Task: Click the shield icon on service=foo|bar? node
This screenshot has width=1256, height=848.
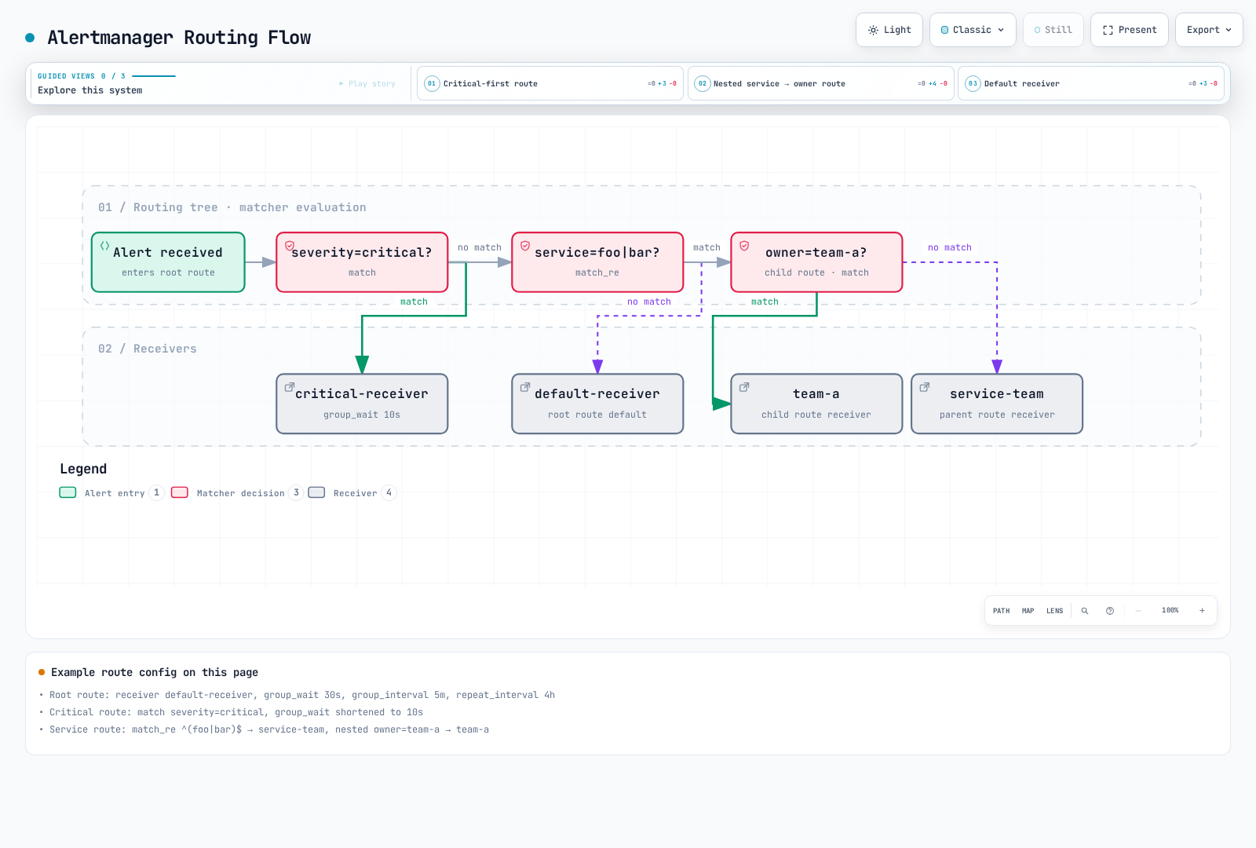Action: click(525, 246)
